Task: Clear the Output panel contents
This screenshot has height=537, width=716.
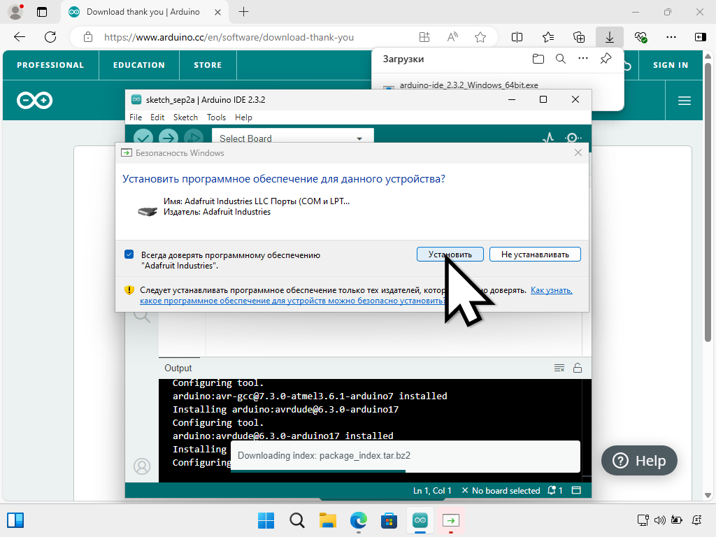Action: tap(559, 368)
